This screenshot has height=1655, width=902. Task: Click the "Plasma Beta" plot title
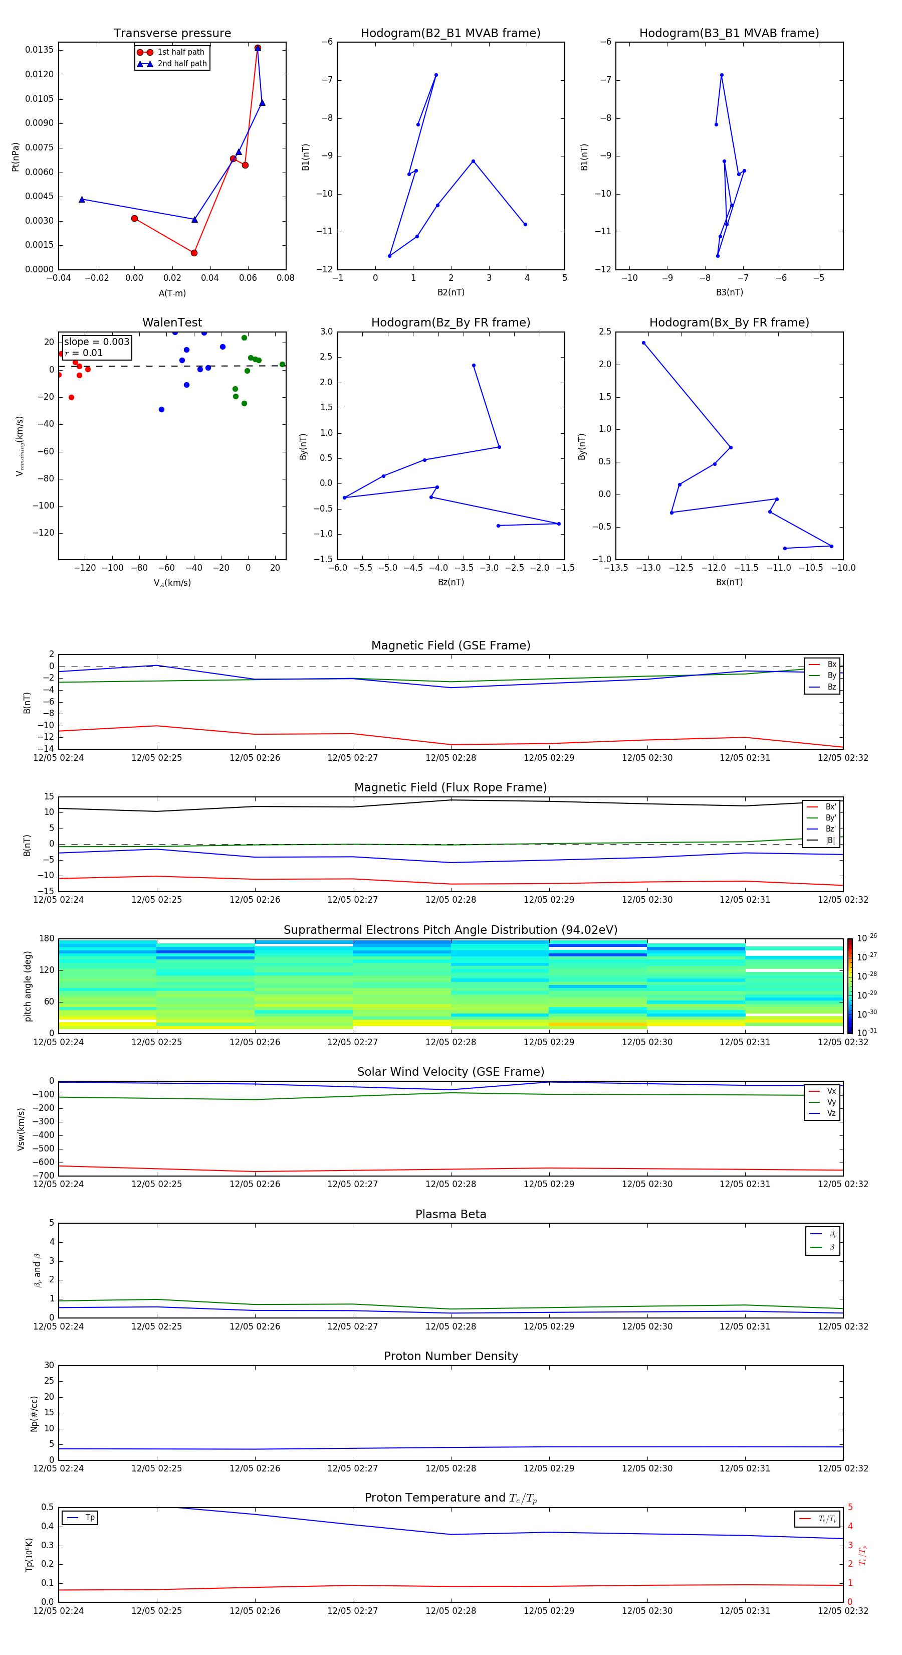(450, 1215)
